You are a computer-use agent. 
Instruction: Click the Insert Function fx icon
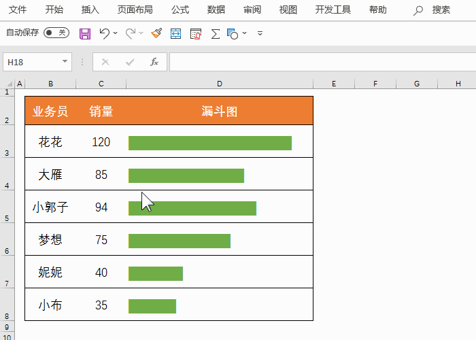click(154, 62)
